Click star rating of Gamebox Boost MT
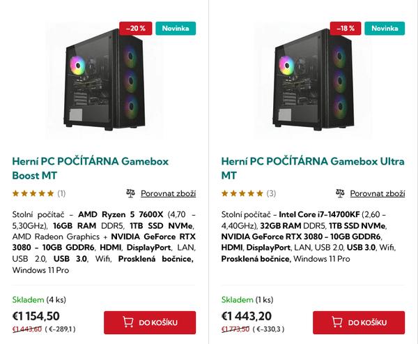The width and height of the screenshot is (418, 344). (x=33, y=193)
